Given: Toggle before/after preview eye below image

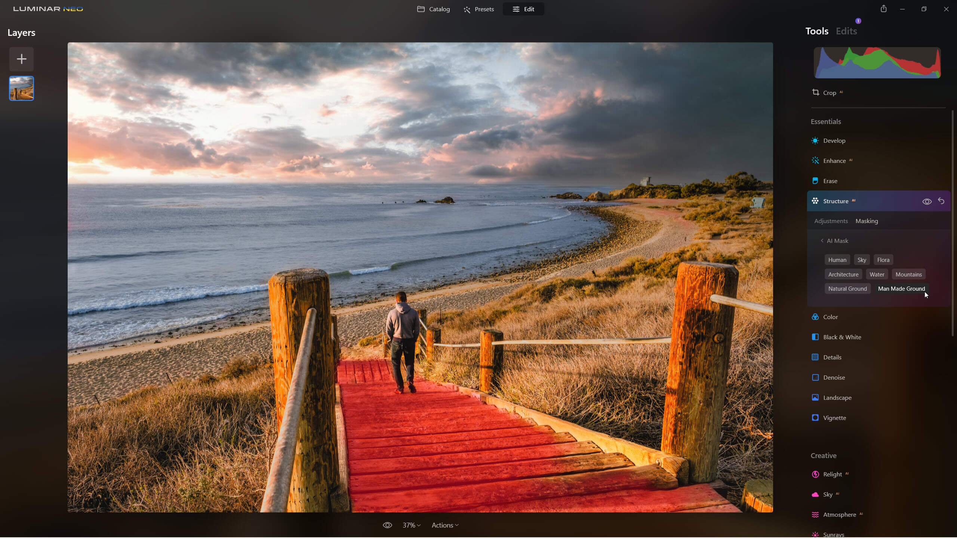Looking at the screenshot, I should point(387,525).
